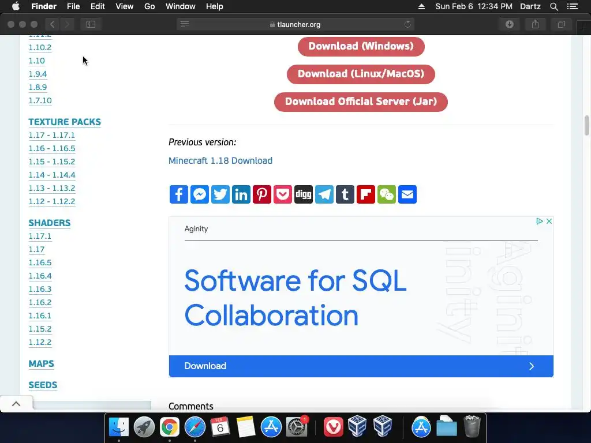
Task: Toggle the Safari sidebar button
Action: pos(91,24)
